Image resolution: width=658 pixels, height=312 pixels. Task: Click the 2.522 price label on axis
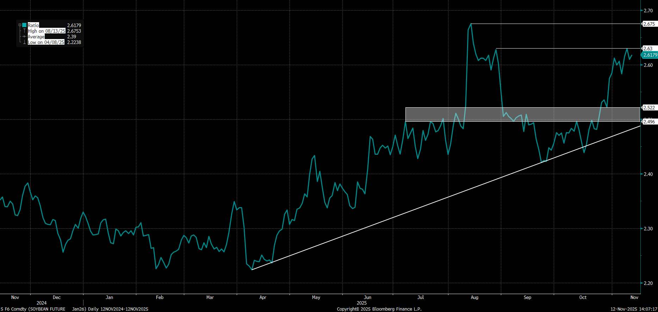[x=649, y=108]
